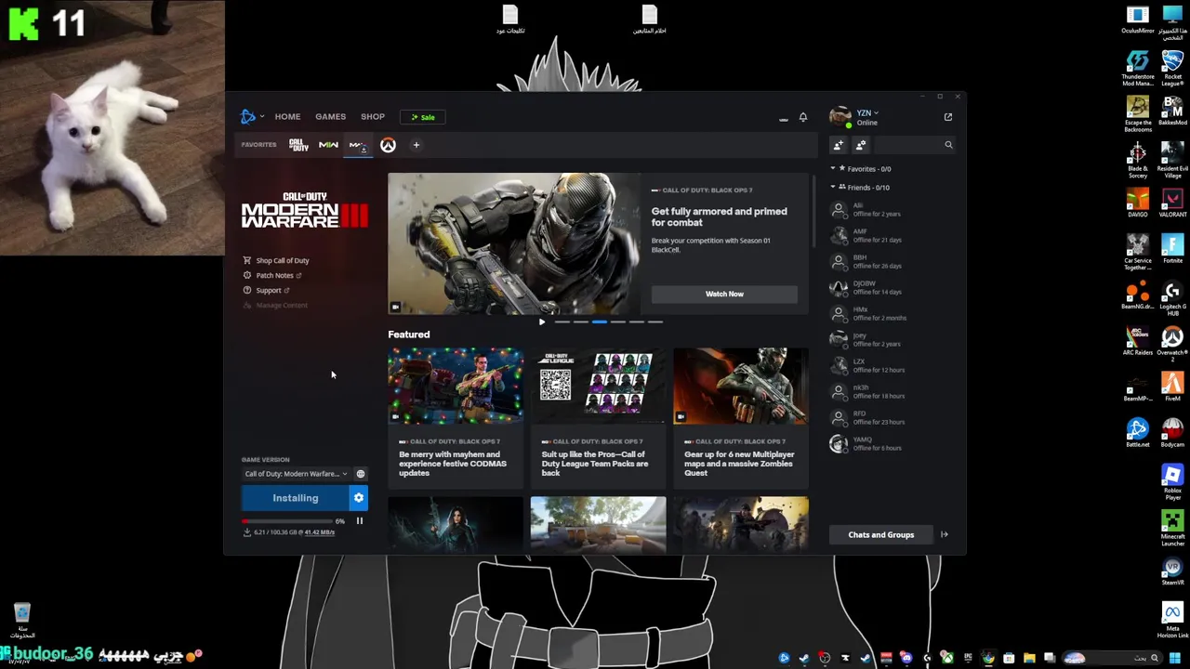
Task: Open the Black Ops 7 armored hero image
Action: 514,243
